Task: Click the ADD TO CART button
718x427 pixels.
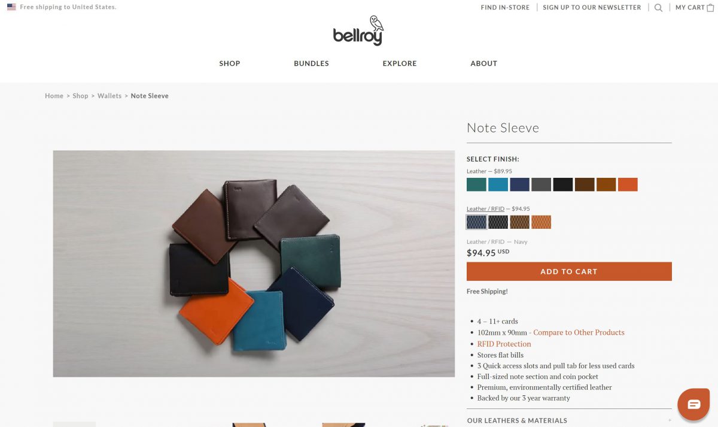Action: tap(569, 271)
